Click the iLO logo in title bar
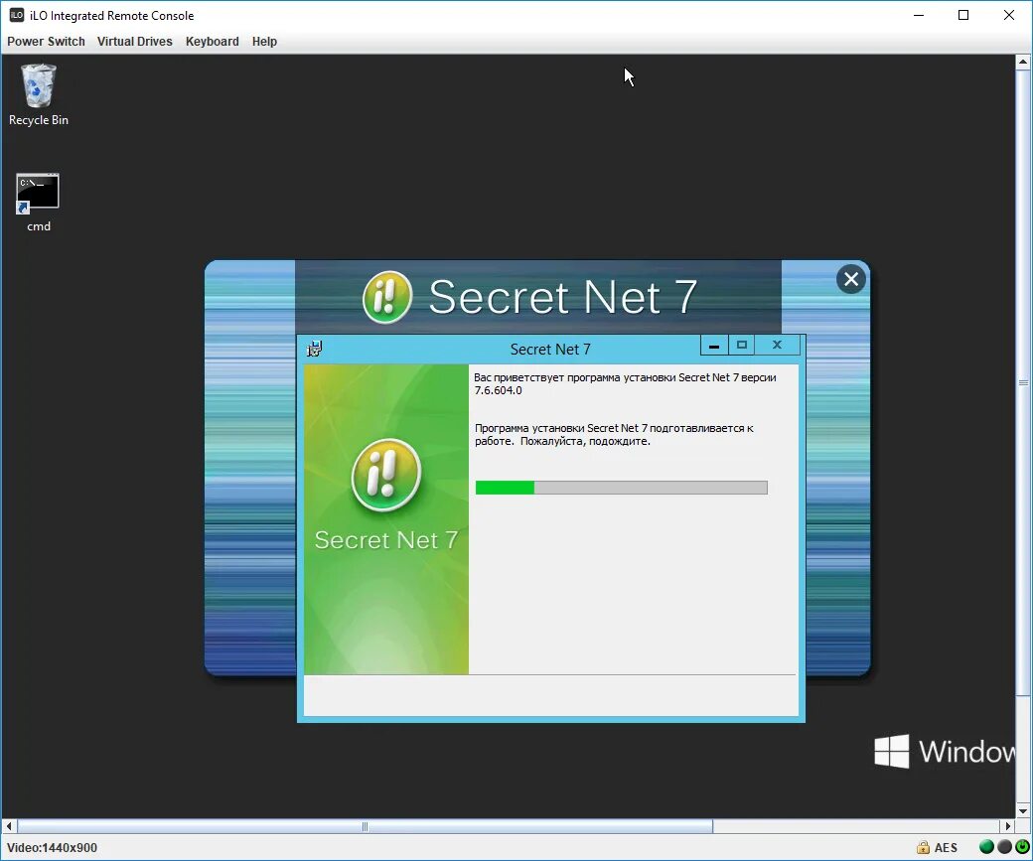 click(x=17, y=15)
